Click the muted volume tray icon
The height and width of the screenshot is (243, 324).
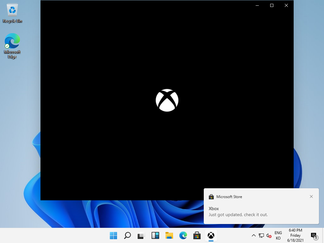269,235
